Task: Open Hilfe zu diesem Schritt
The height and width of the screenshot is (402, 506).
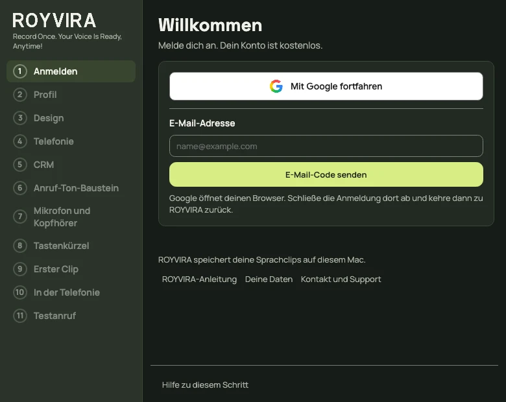Action: point(205,384)
